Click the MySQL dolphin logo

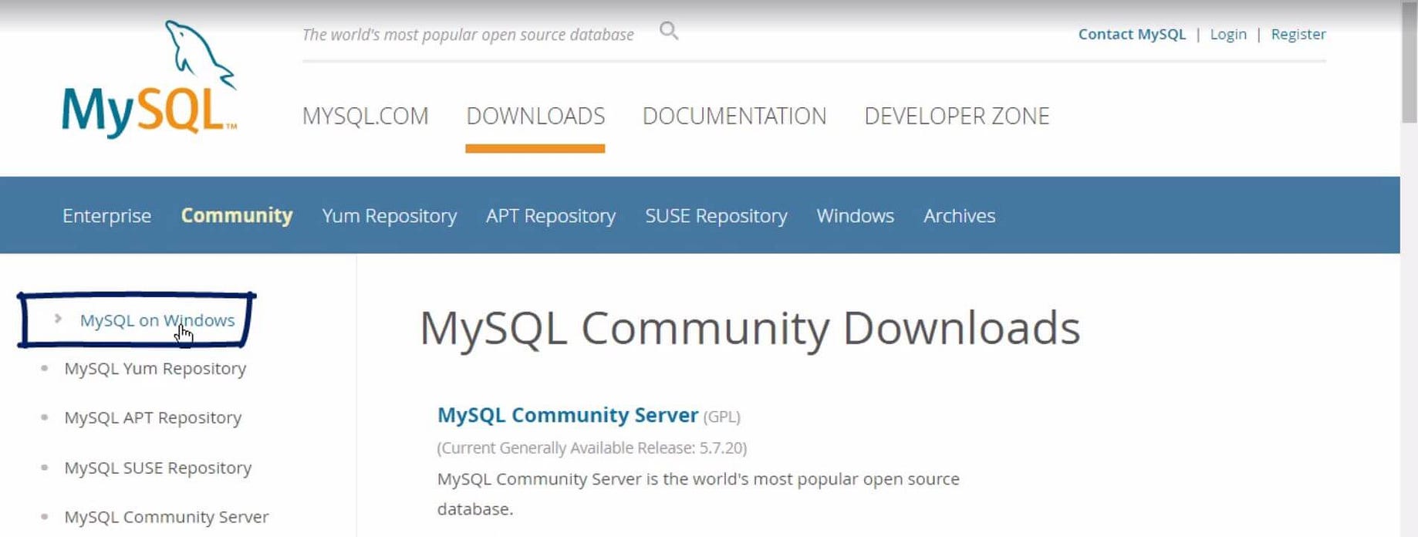click(150, 79)
